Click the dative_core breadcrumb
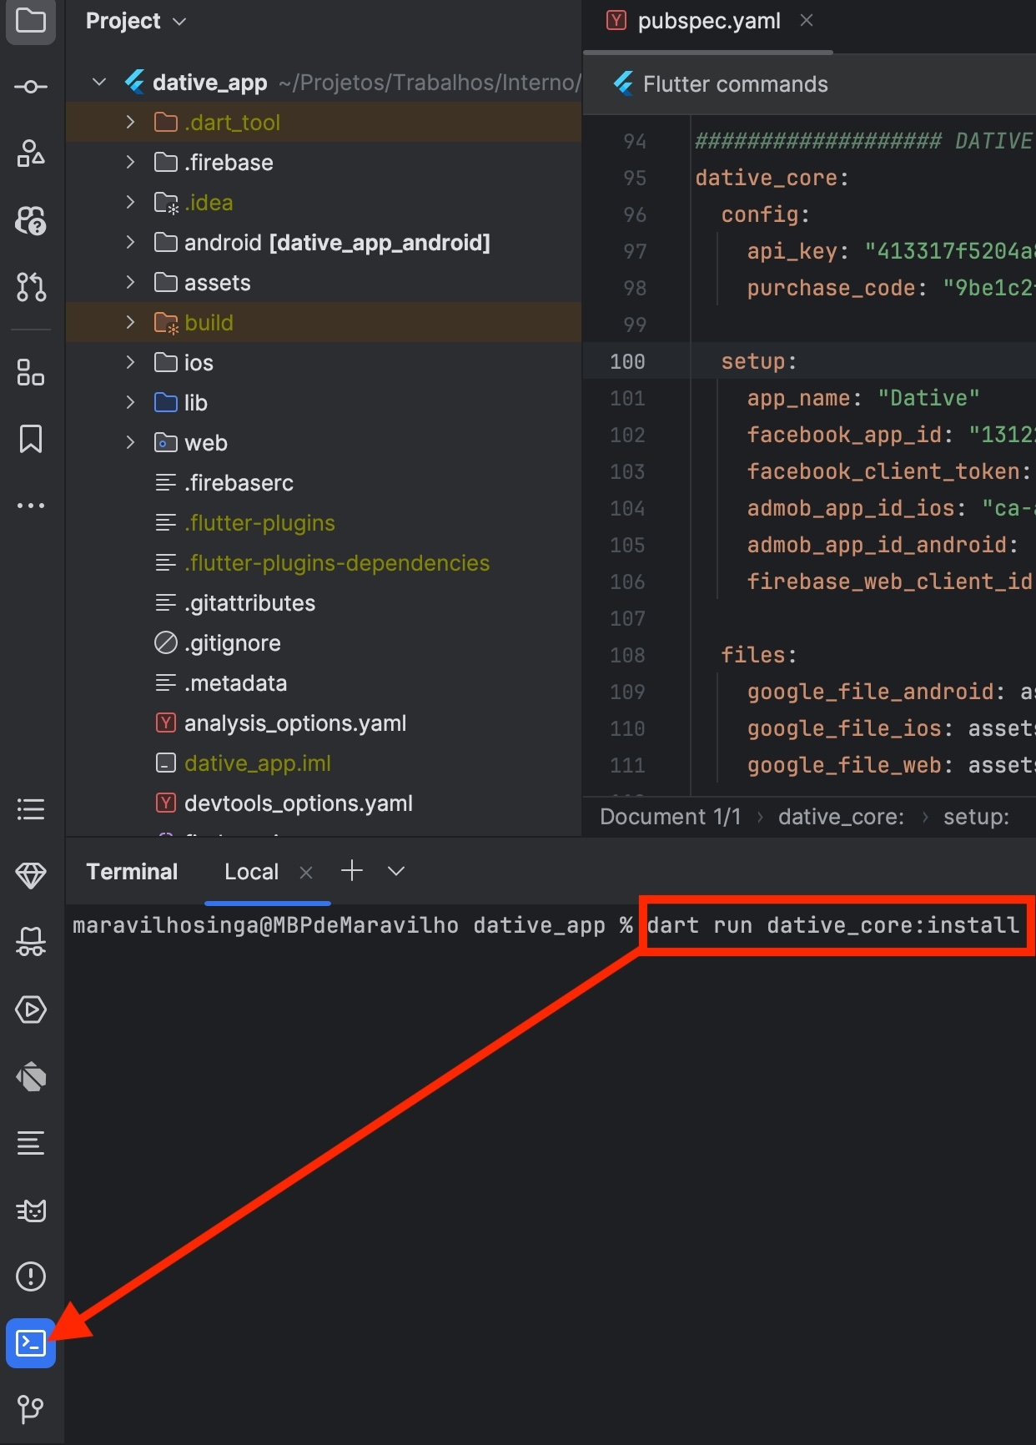The image size is (1036, 1445). coord(840,817)
